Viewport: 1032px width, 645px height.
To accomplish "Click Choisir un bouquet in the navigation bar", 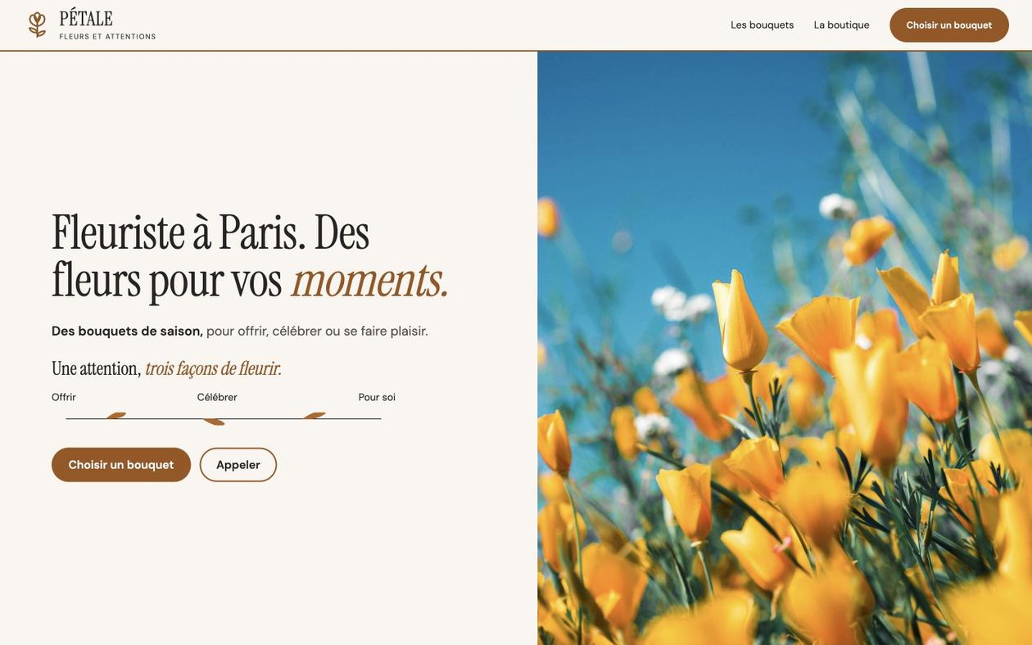I will [949, 25].
